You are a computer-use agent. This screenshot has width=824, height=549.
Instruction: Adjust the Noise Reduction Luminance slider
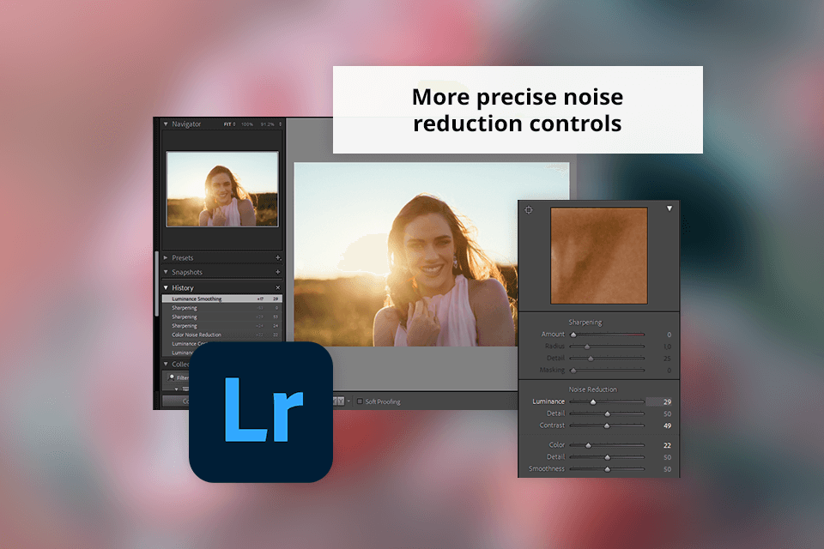click(x=607, y=402)
